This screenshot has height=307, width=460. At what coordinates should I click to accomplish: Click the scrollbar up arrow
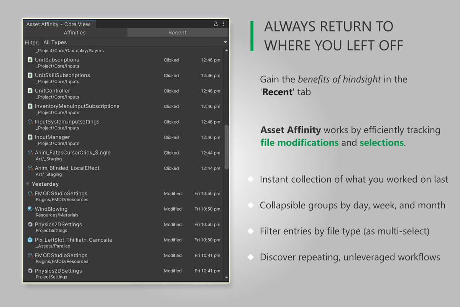click(226, 50)
